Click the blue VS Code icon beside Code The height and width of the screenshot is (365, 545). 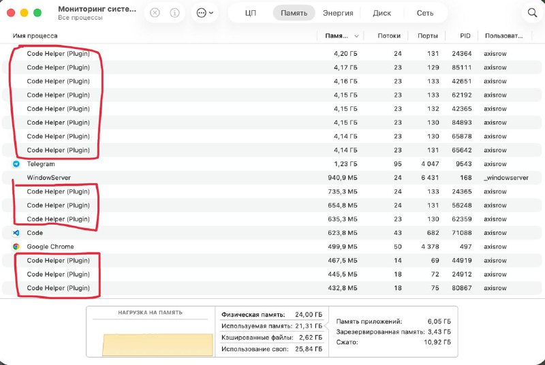click(x=16, y=233)
